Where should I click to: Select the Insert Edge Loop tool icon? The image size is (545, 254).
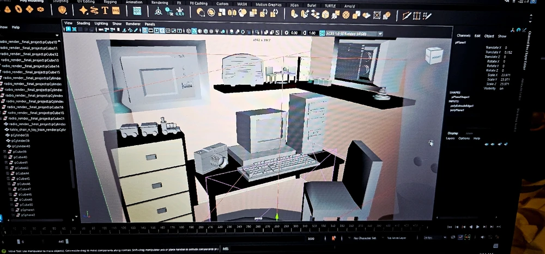coord(417,16)
